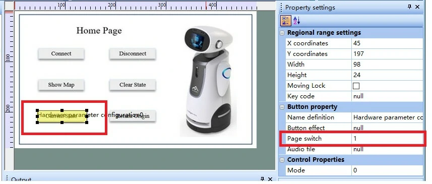Screen dimensions: 432x184
Task: Click the Connect button on canvas
Action: [x=61, y=54]
